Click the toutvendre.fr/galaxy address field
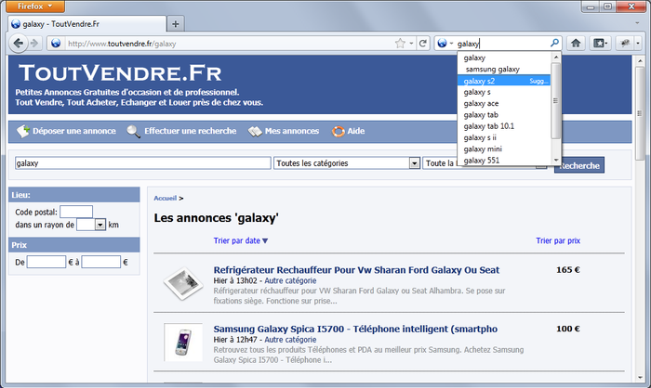This screenshot has height=388, width=651. [229, 44]
